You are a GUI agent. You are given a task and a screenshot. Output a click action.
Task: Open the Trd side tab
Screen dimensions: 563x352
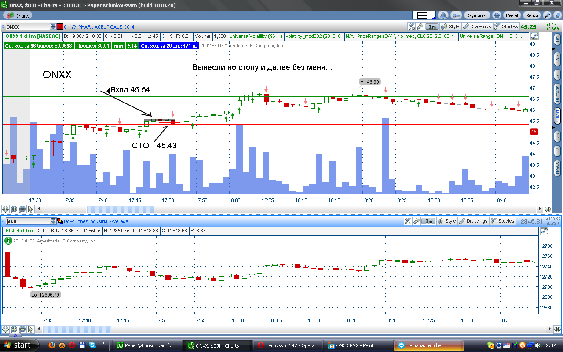click(x=557, y=40)
